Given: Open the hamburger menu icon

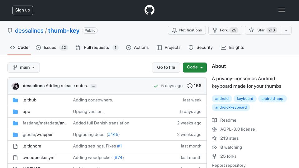Looking at the screenshot, I should 282,10.
